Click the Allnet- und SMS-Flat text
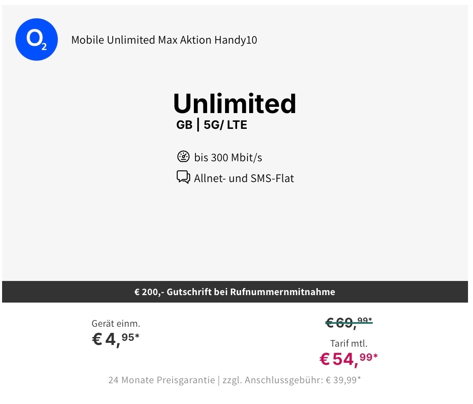Screen dimensions: 473x404 (x=244, y=178)
